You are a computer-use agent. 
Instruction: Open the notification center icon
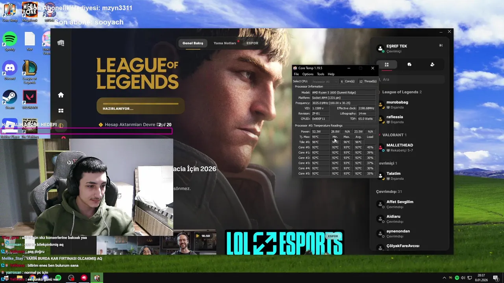click(496, 278)
